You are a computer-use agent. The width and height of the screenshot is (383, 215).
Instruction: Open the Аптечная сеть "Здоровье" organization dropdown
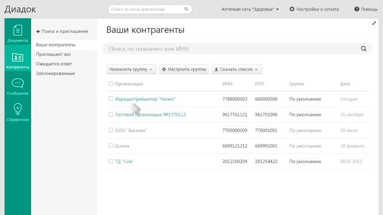tap(250, 10)
